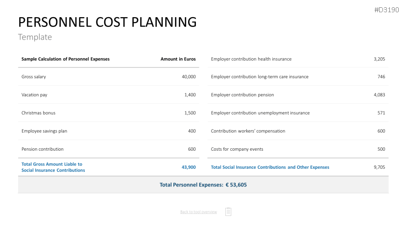
Task: Click the clipboard icon at slide bottom
Action: coord(228,211)
